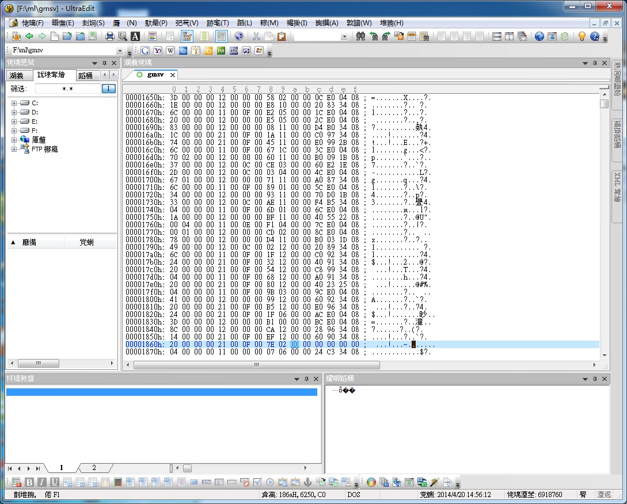
Task: Toggle hex edit mode toolbar button
Action: tap(187, 36)
